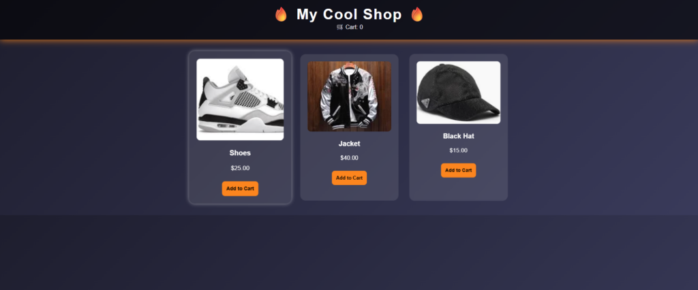
Task: Click the orange divider line under the header
Action: pyautogui.click(x=349, y=41)
